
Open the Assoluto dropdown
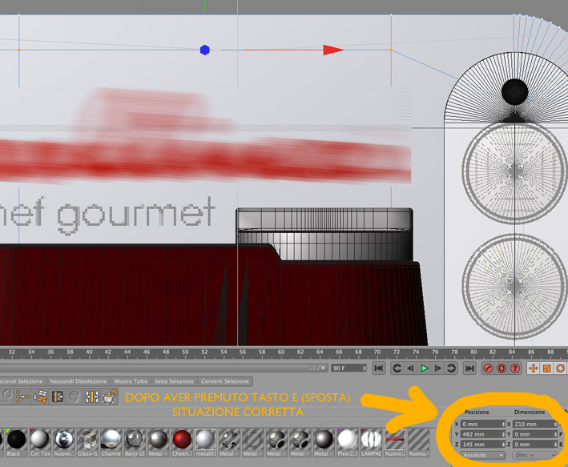[x=482, y=455]
